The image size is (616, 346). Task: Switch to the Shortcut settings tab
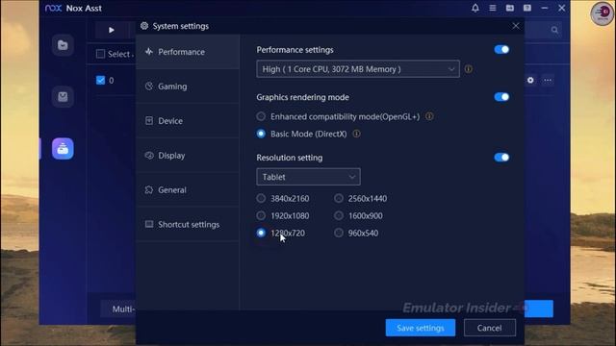point(188,224)
